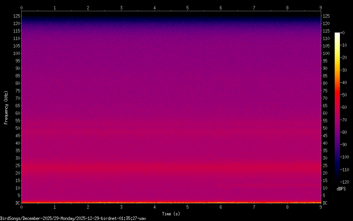Click the bright orange DC band in spectrogram
The height and width of the screenshot is (221, 353).
click(171, 202)
